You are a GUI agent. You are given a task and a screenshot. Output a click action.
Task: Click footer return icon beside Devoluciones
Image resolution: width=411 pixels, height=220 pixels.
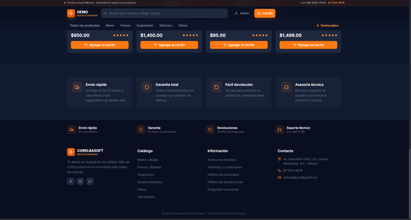click(x=210, y=129)
